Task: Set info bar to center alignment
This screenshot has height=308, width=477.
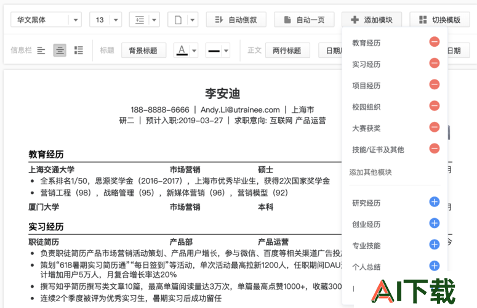Action: pyautogui.click(x=60, y=51)
